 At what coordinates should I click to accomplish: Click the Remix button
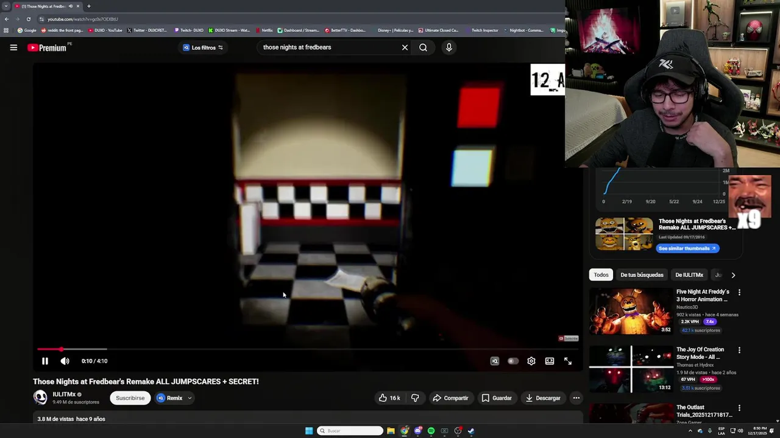coord(169,398)
